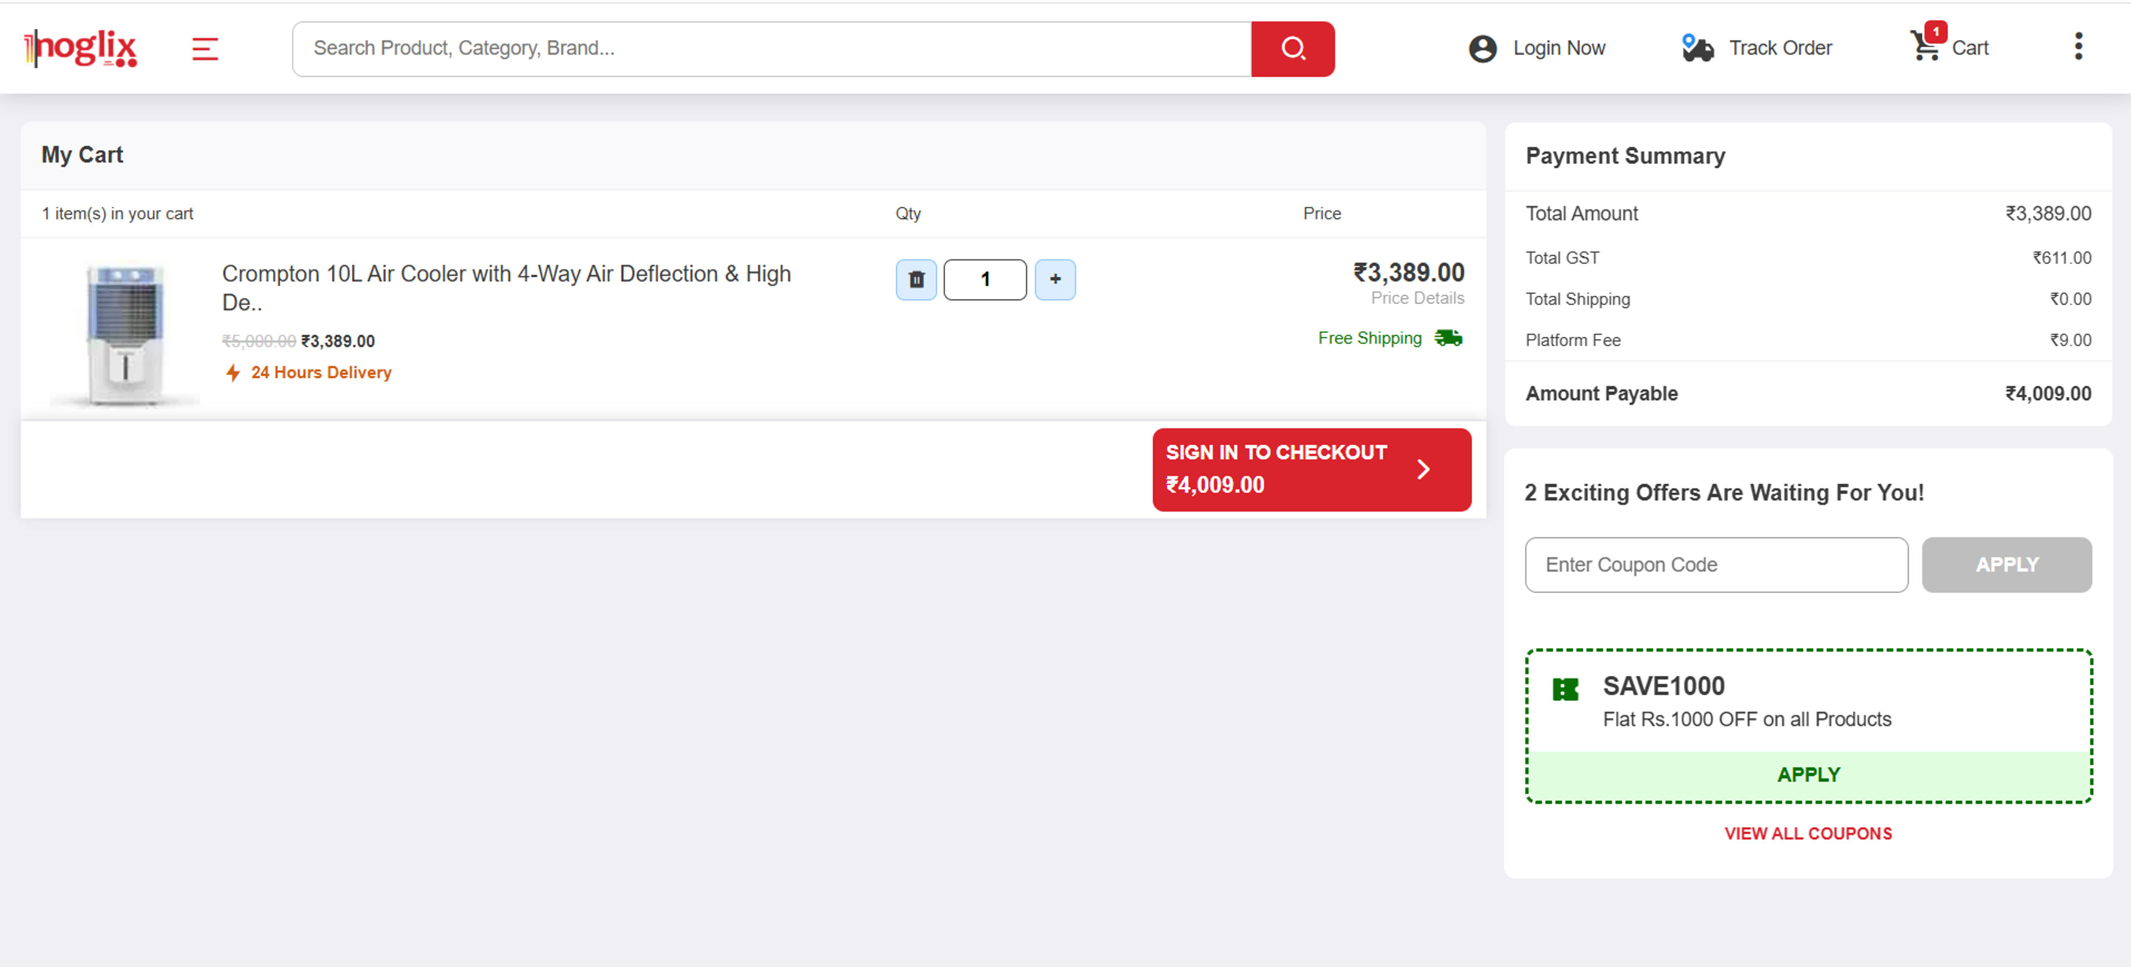Image resolution: width=2131 pixels, height=967 pixels.
Task: Click the Crompton air cooler thumbnail
Action: [x=125, y=333]
